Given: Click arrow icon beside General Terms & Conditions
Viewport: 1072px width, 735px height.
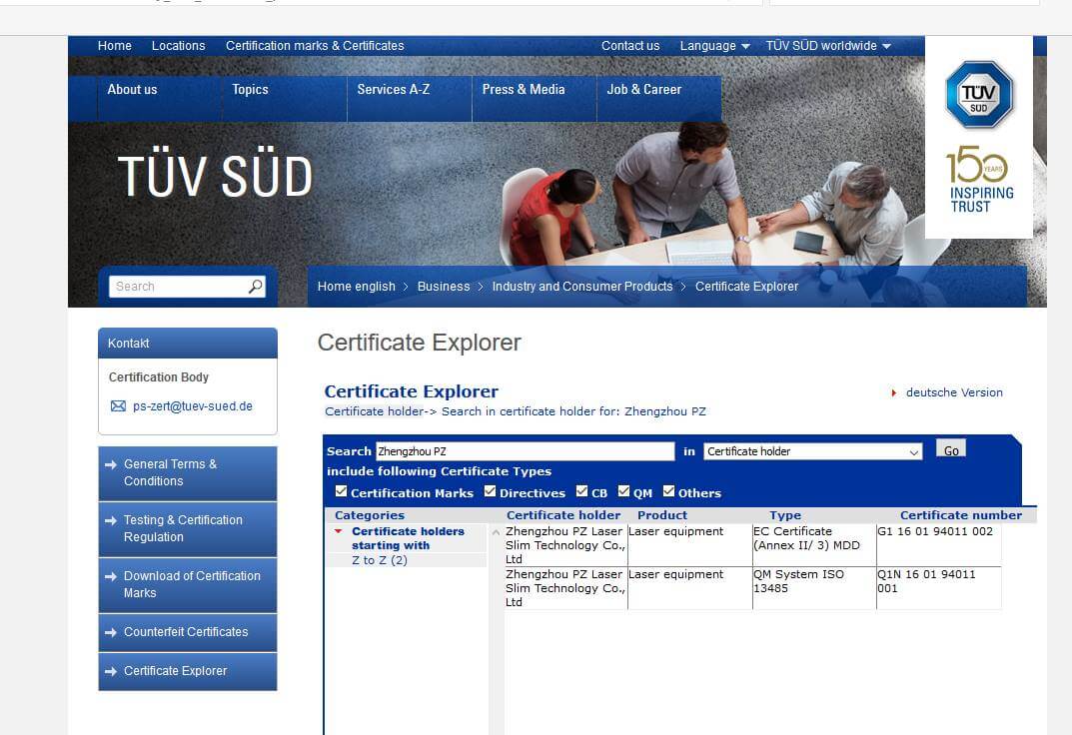Looking at the screenshot, I should 111,464.
